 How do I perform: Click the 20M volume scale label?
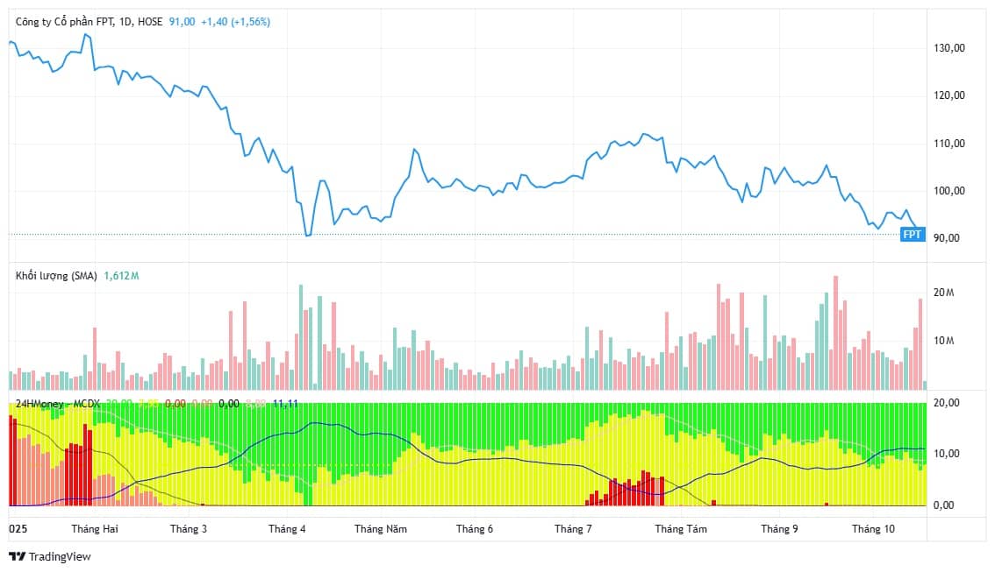point(944,293)
